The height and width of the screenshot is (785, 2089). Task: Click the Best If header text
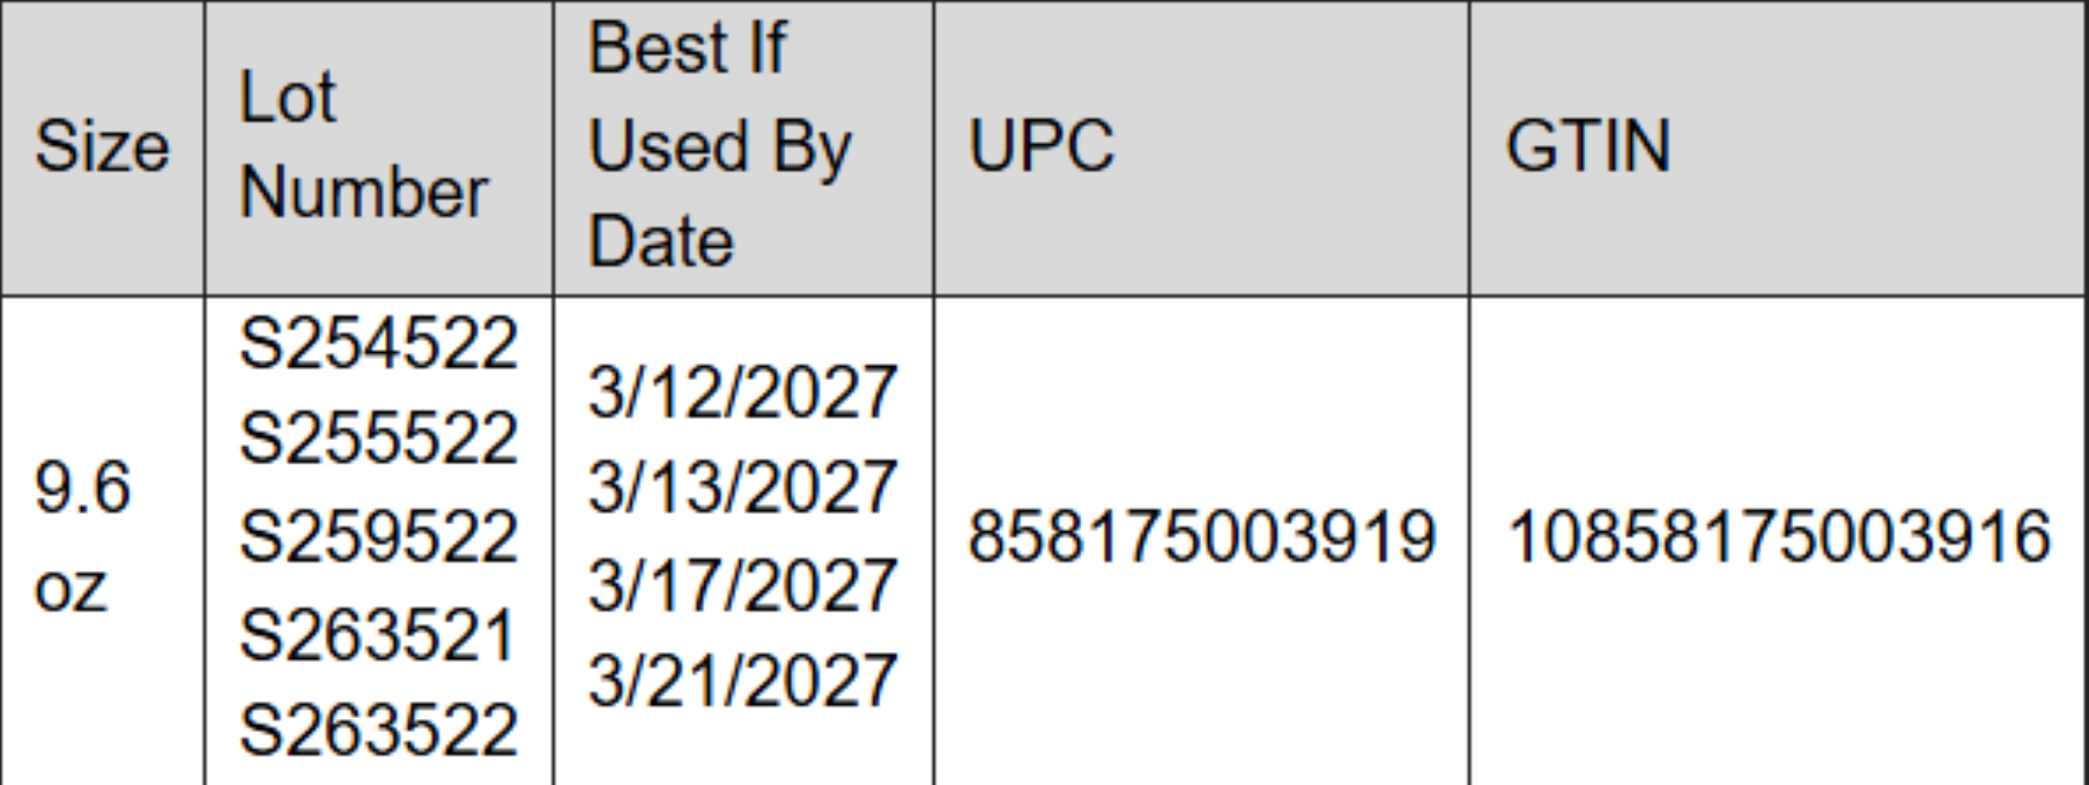click(687, 48)
